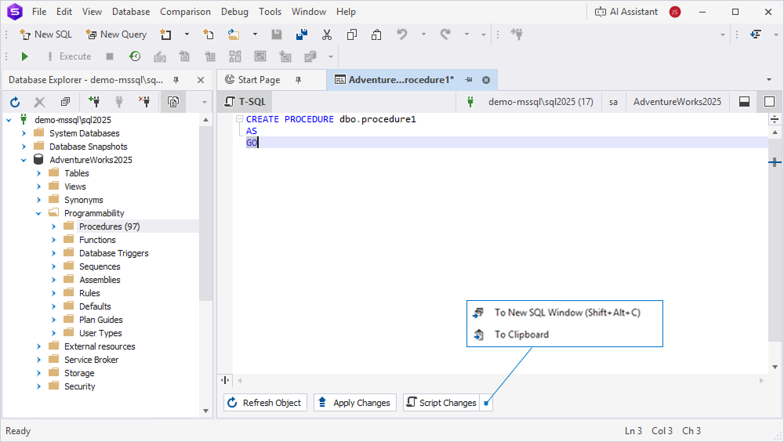Image resolution: width=784 pixels, height=442 pixels.
Task: Click the Redo arrow icon
Action: pyautogui.click(x=445, y=34)
